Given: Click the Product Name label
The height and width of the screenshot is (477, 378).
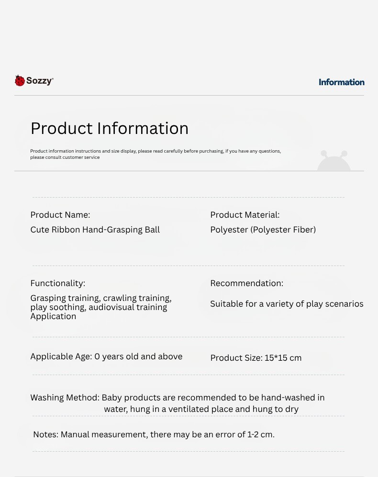Looking at the screenshot, I should click(60, 215).
